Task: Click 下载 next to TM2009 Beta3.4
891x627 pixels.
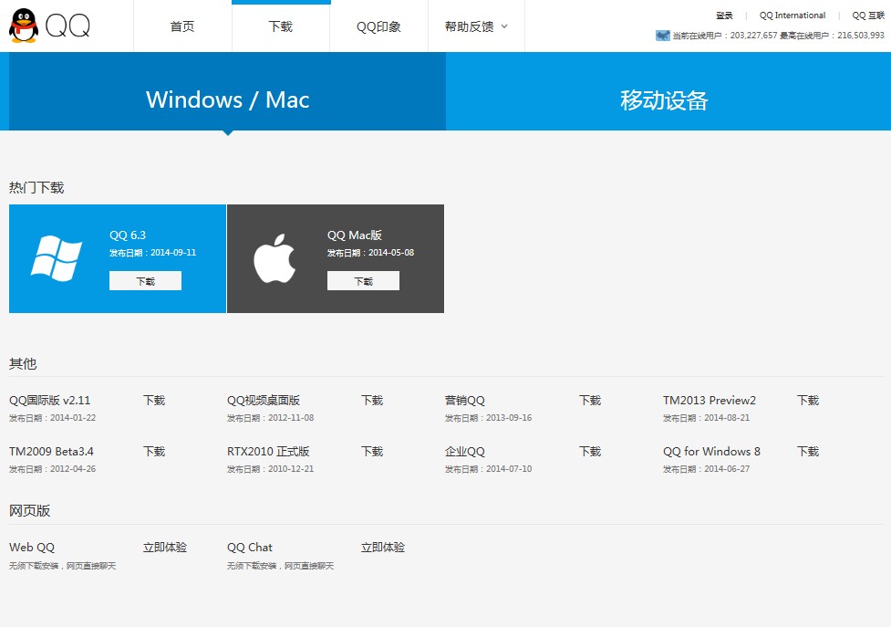Action: 154,452
